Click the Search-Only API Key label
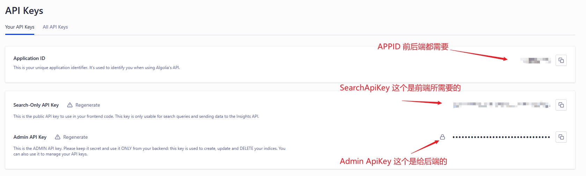This screenshot has height=176, width=586. 36,105
